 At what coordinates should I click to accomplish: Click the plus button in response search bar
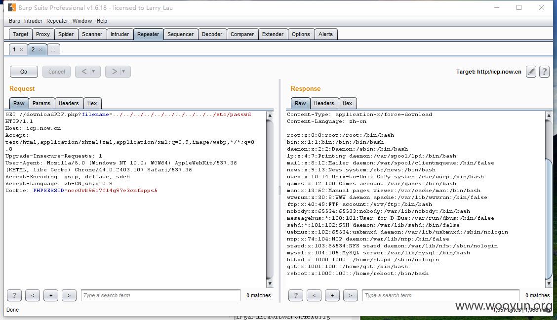(332, 295)
